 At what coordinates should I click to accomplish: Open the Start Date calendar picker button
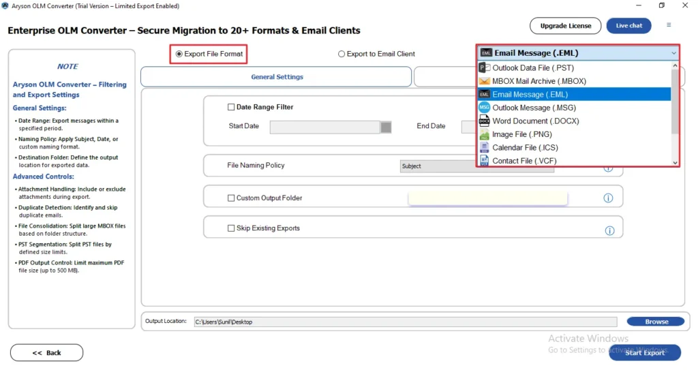(x=386, y=127)
